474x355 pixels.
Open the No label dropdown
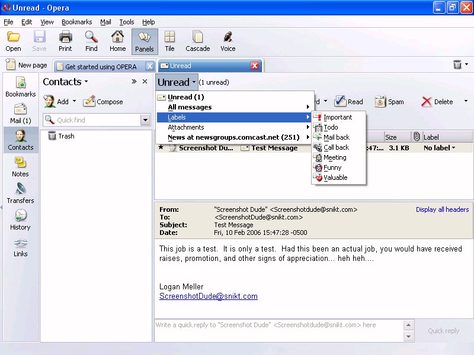pos(440,148)
